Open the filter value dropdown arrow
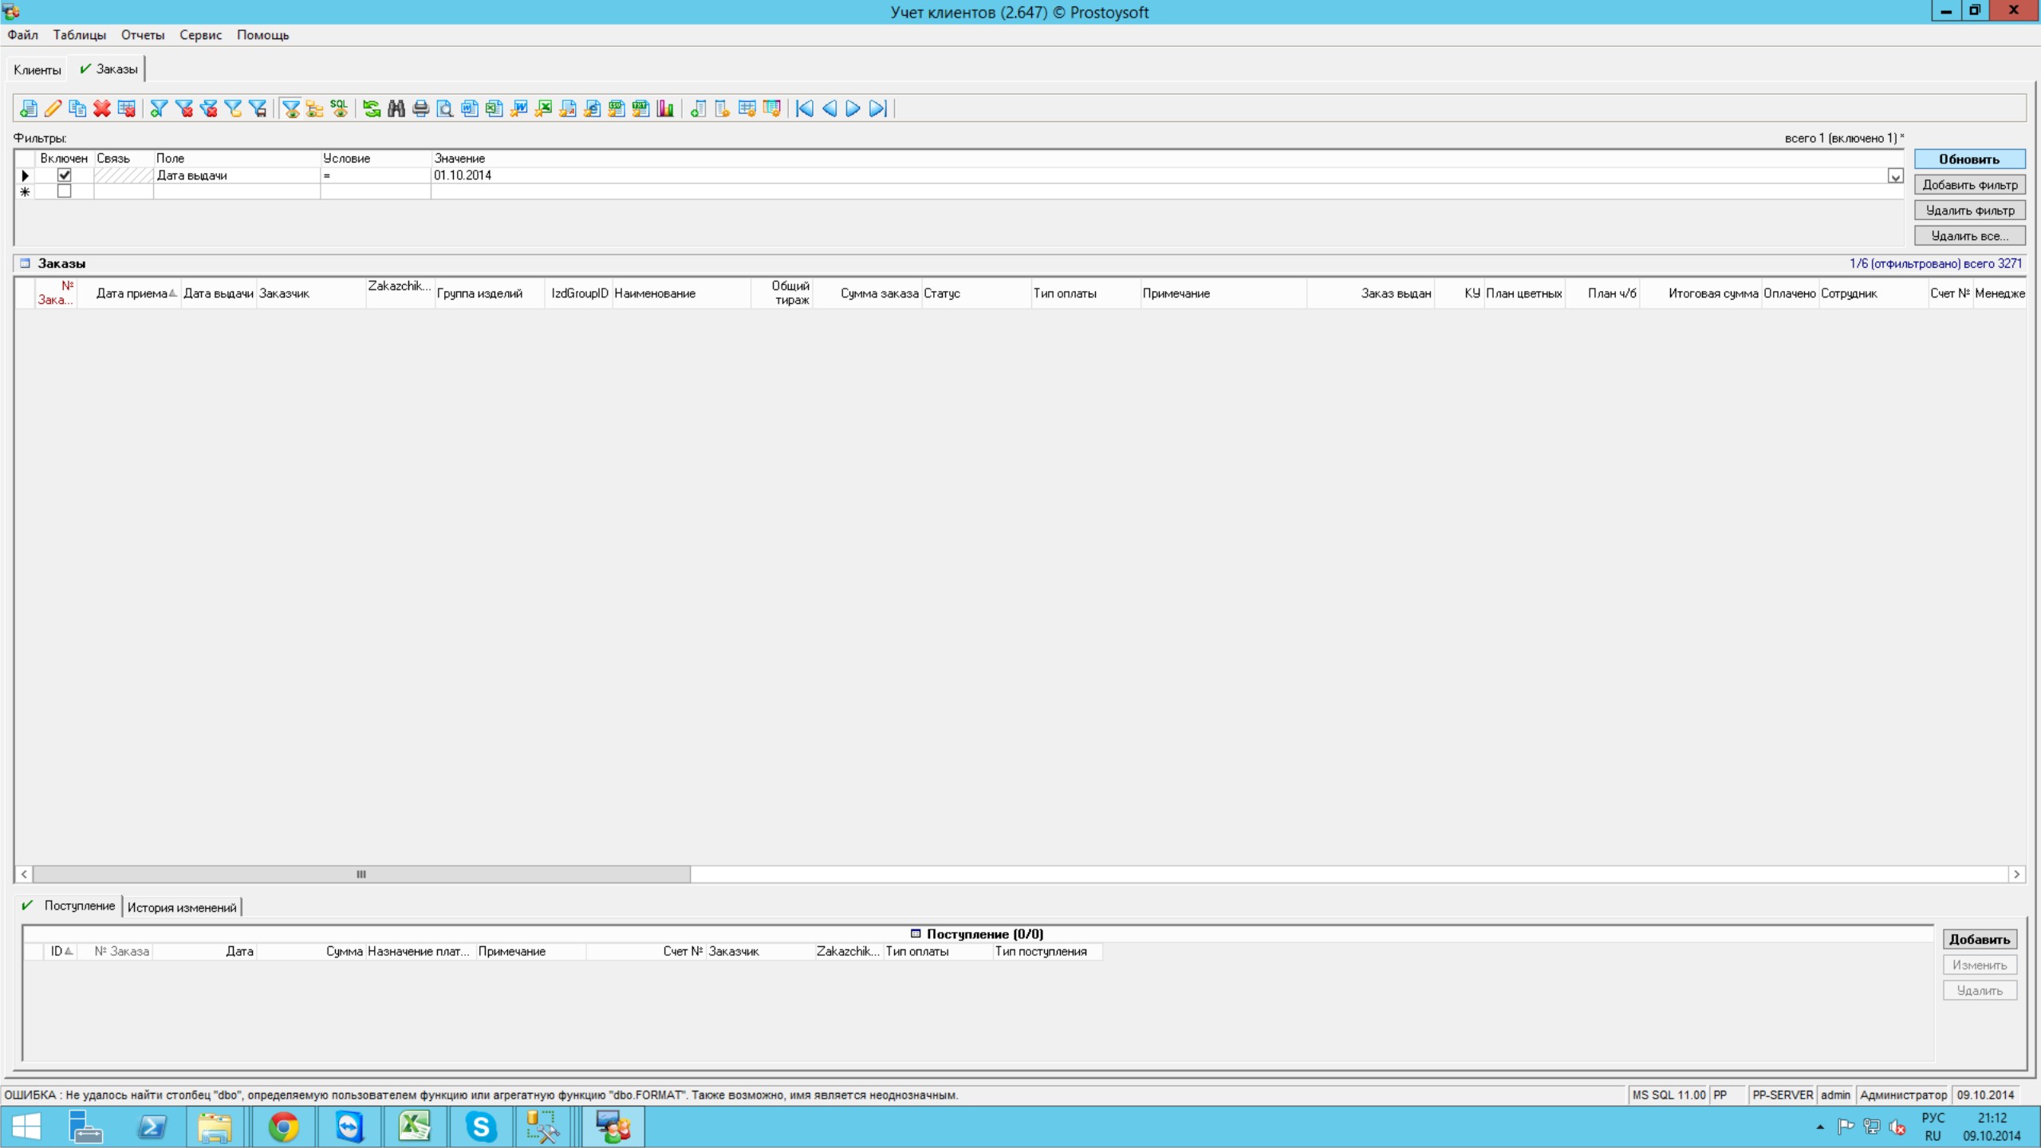2041x1148 pixels. click(1895, 176)
